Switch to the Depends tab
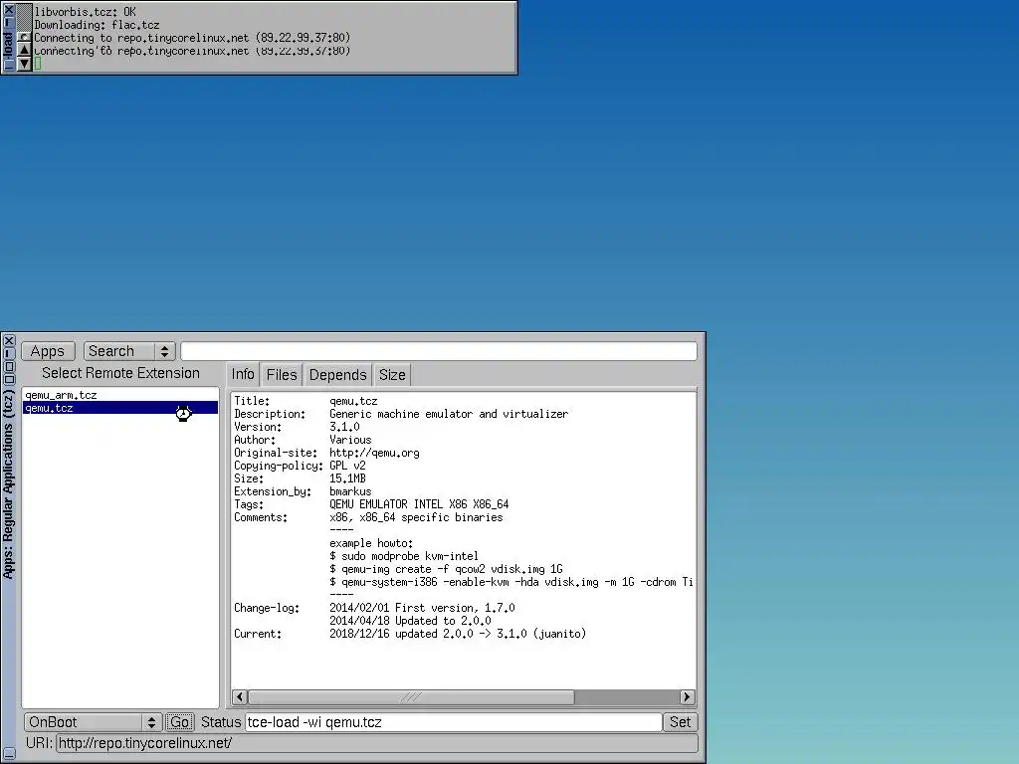This screenshot has width=1019, height=764. click(338, 375)
